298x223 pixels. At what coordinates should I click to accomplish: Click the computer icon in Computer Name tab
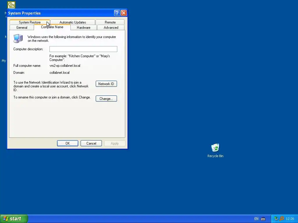(18, 38)
